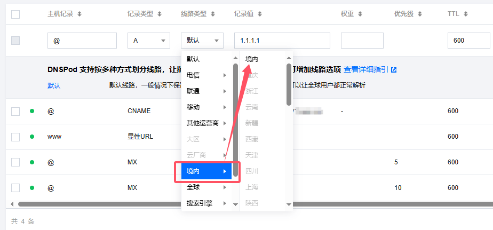This screenshot has height=230, width=493.
Task: Sort by 优先级 column icon
Action: (421, 14)
